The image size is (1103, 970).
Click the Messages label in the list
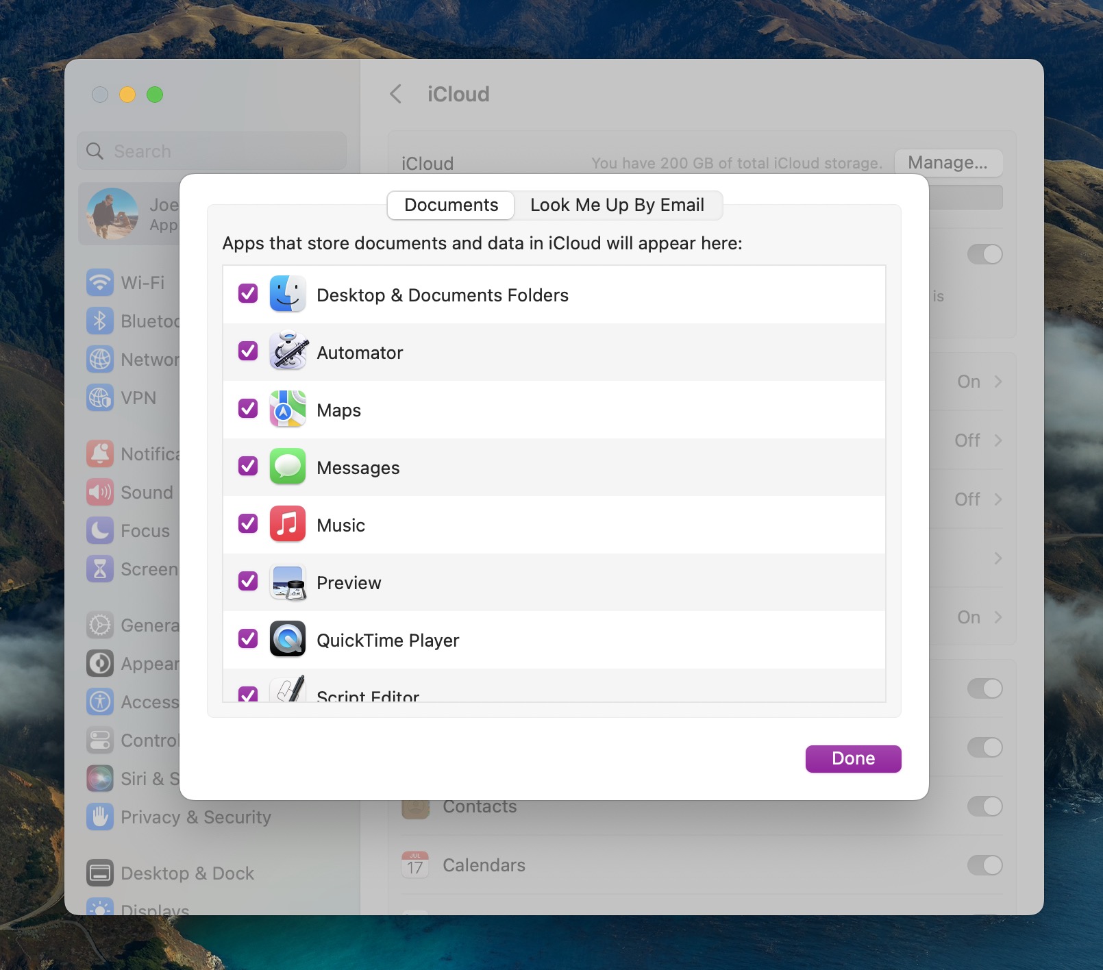(358, 468)
